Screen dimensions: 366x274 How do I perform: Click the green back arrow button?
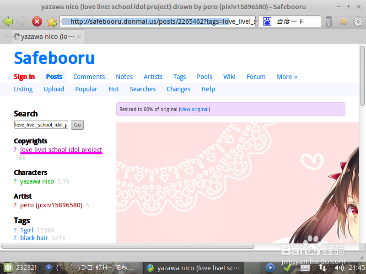(x=8, y=21)
